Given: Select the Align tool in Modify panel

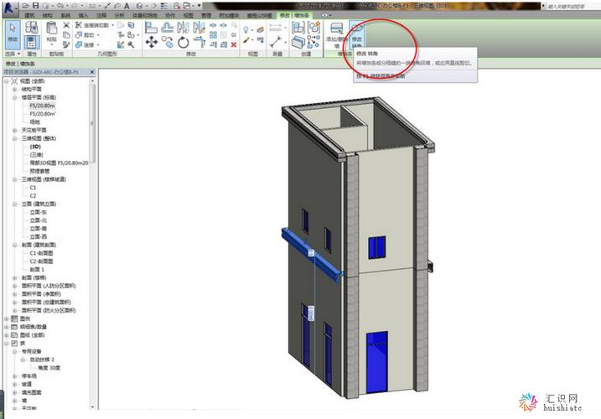Looking at the screenshot, I should [151, 28].
